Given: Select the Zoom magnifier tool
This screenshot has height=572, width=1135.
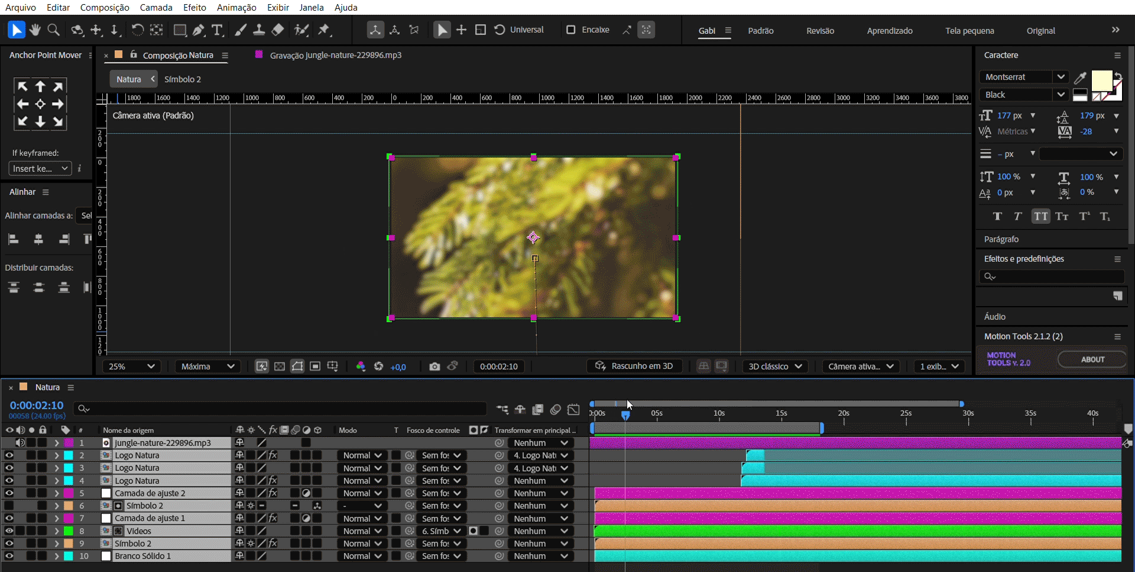Looking at the screenshot, I should click(x=53, y=30).
